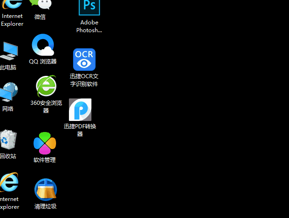Select the Adobe Photoshop desktop icon

[89, 6]
